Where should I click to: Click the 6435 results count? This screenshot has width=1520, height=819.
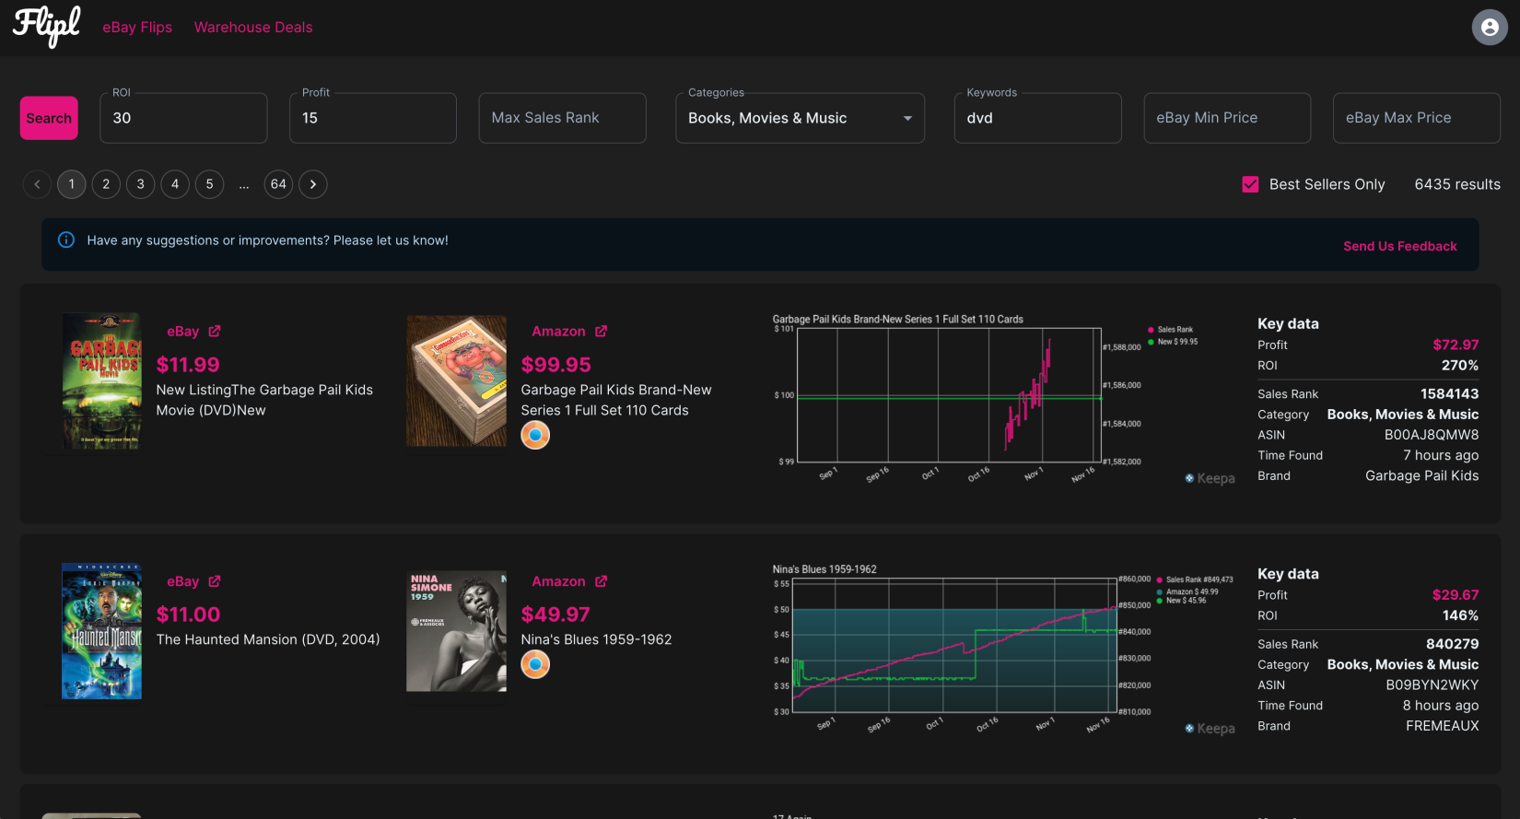click(x=1457, y=184)
